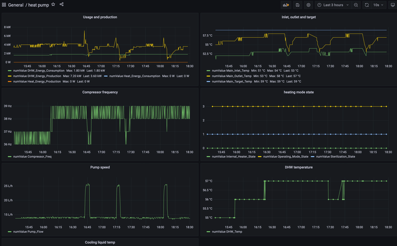Save the dashboard with the disk icon

point(297,5)
